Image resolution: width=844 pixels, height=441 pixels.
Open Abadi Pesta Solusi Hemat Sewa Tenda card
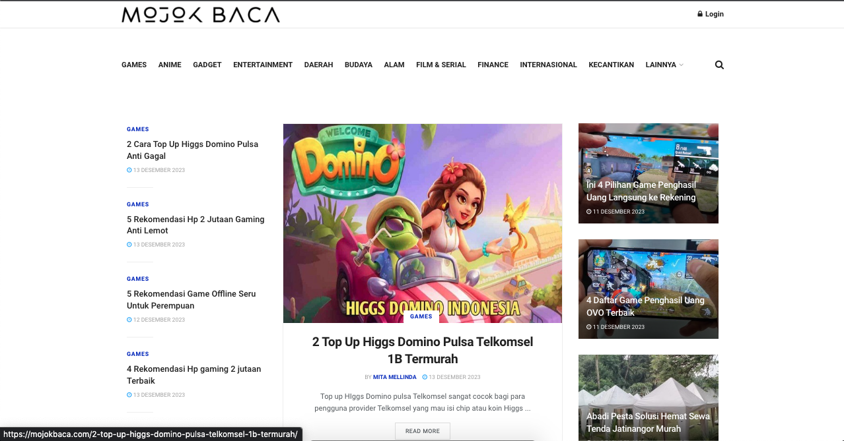[x=649, y=398]
